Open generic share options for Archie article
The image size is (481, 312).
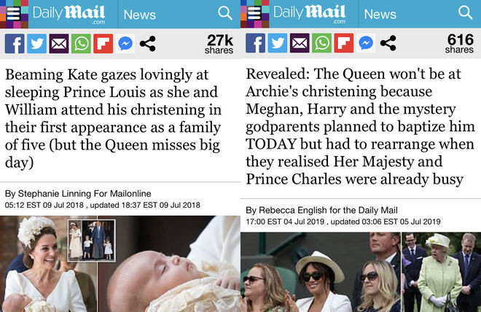coord(388,43)
